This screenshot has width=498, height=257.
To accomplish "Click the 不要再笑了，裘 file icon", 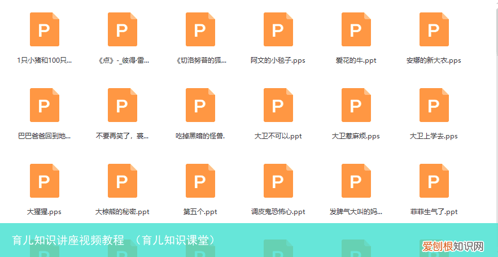I will 123,105.
